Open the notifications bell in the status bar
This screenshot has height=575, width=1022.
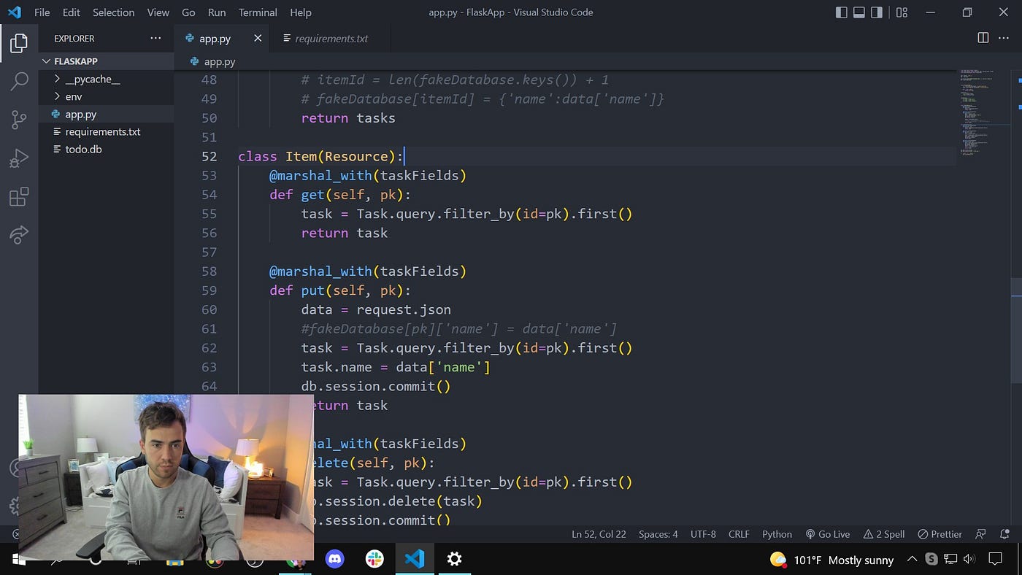pyautogui.click(x=1004, y=533)
